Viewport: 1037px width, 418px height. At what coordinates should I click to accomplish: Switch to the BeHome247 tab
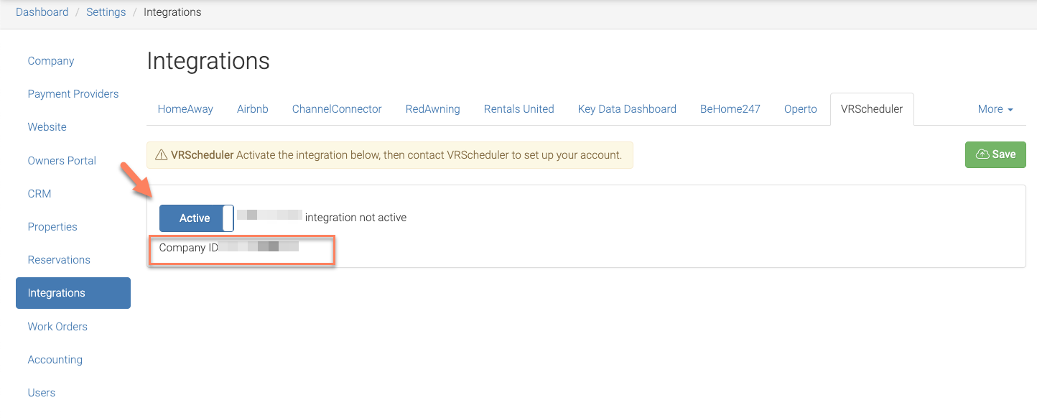pyautogui.click(x=730, y=109)
